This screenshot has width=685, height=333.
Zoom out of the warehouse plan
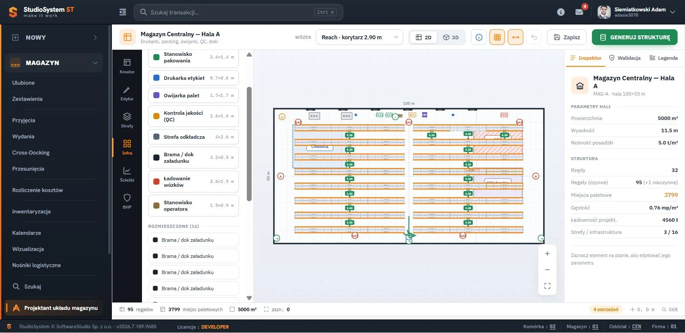(547, 270)
